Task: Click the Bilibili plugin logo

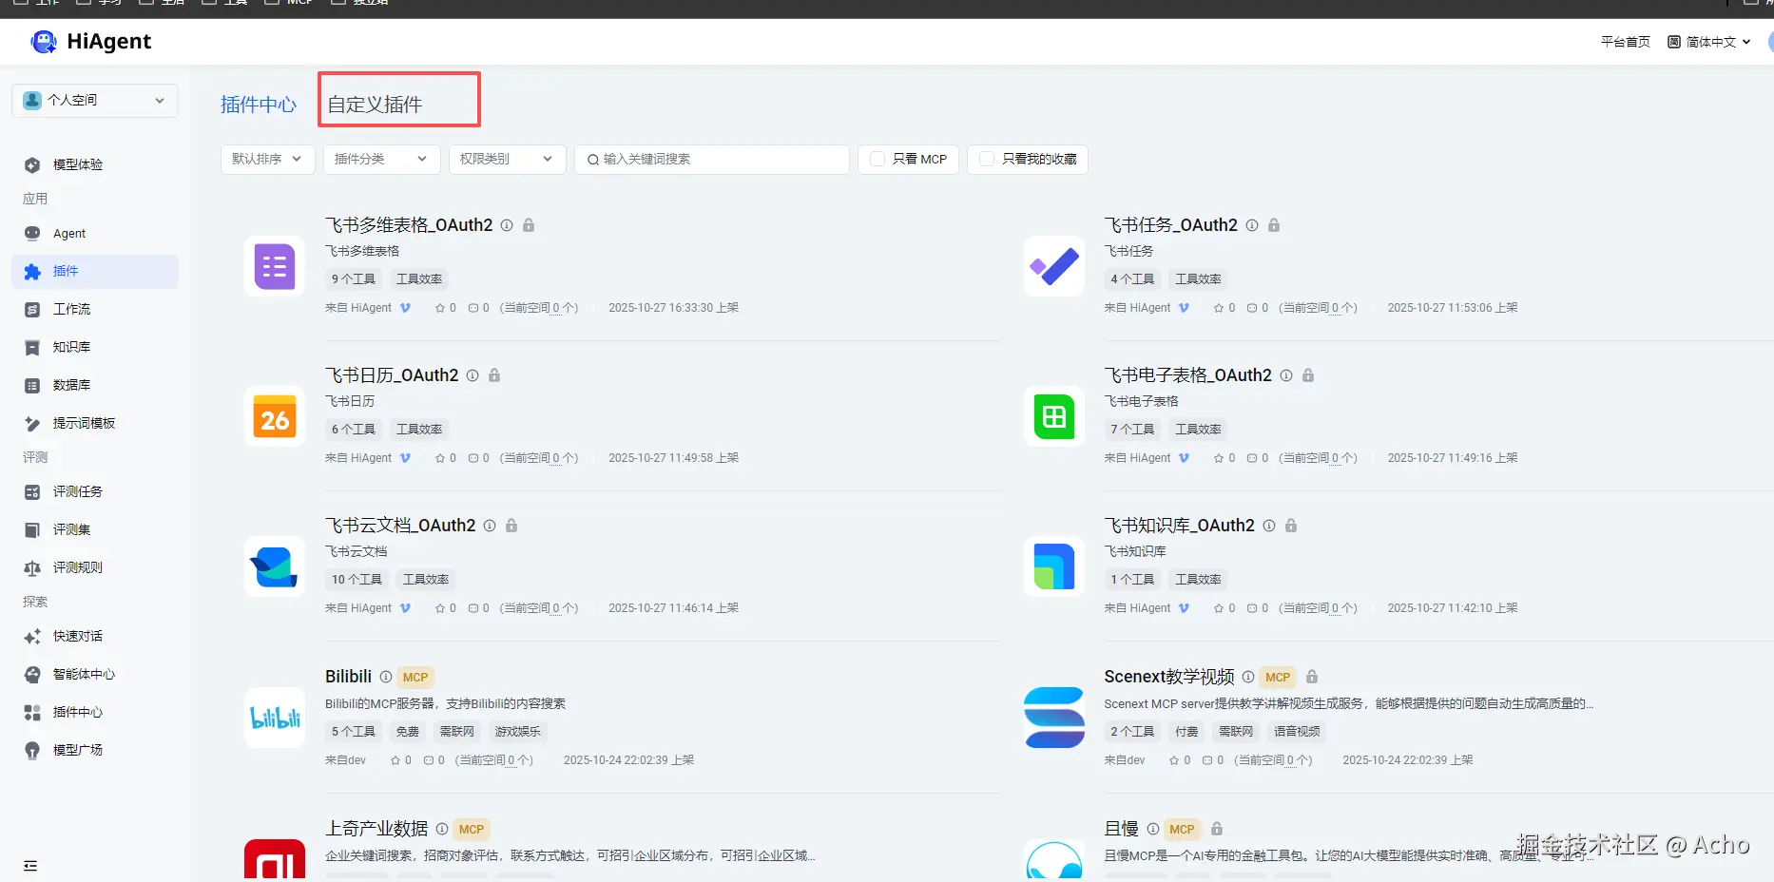Action: click(x=275, y=718)
